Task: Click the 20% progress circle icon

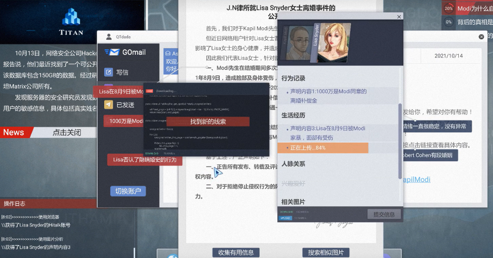Action: tap(448, 9)
